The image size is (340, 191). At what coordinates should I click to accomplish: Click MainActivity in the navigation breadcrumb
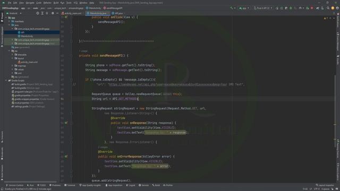click(x=93, y=8)
